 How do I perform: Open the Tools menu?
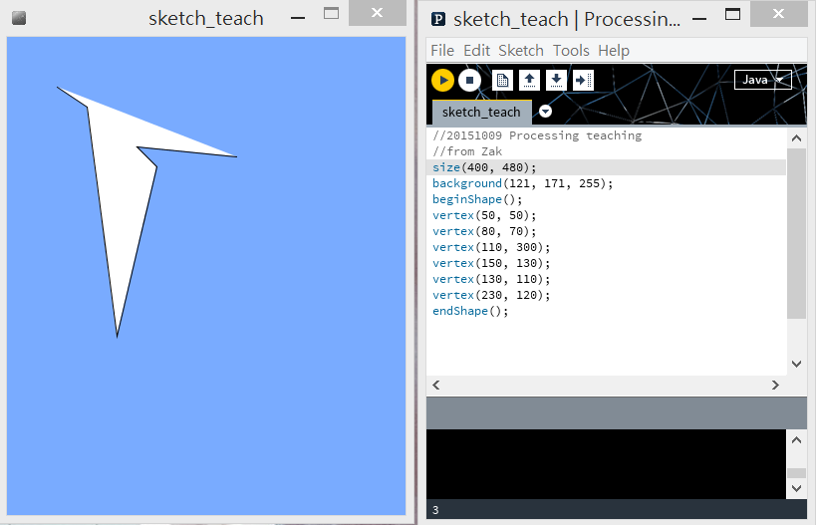tap(571, 51)
